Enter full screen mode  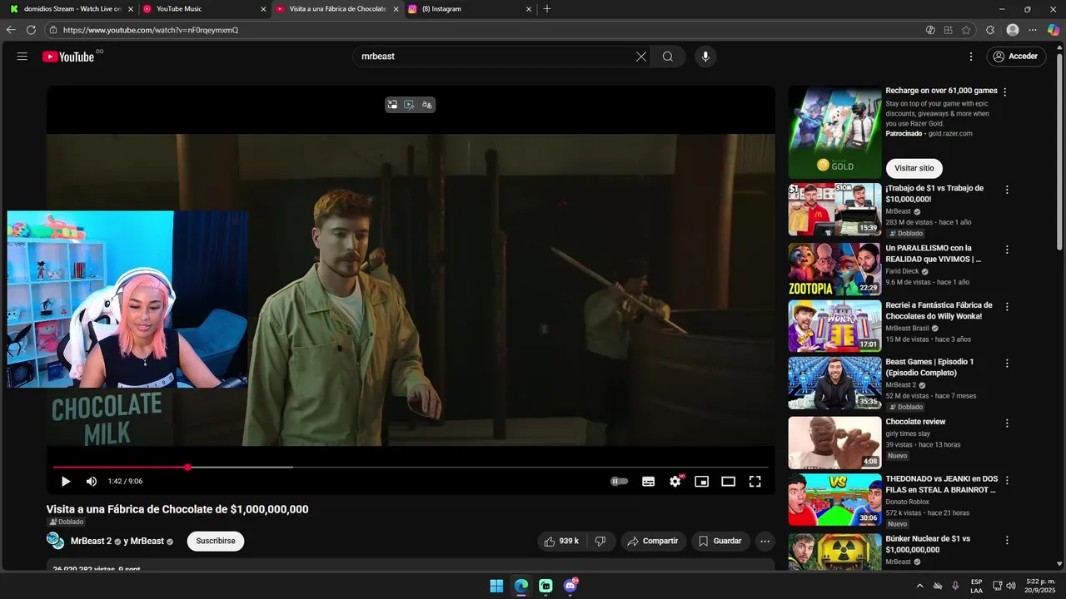(x=755, y=482)
